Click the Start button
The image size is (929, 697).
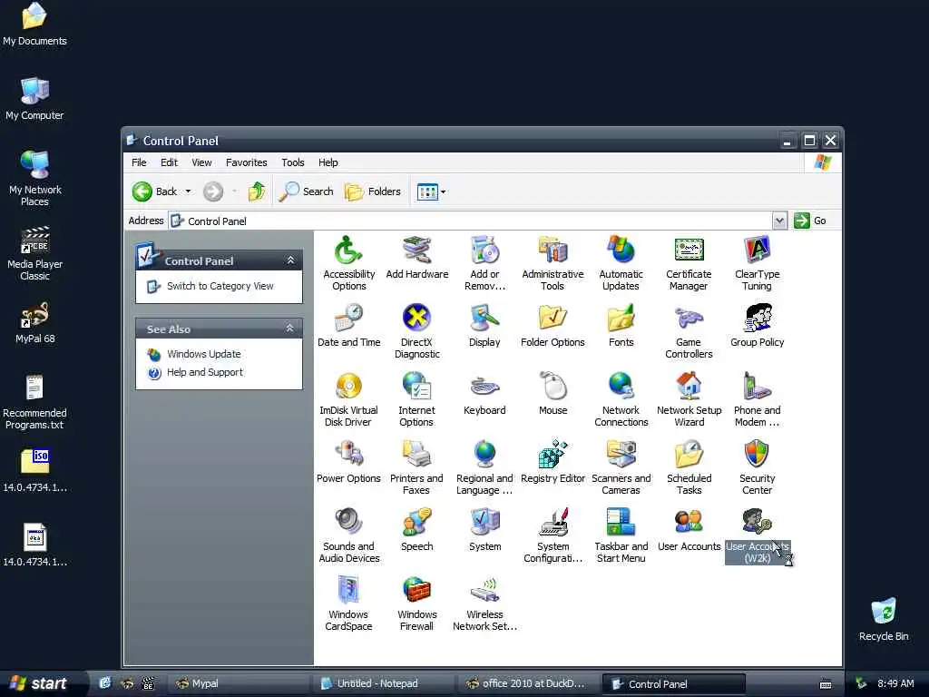[42, 683]
